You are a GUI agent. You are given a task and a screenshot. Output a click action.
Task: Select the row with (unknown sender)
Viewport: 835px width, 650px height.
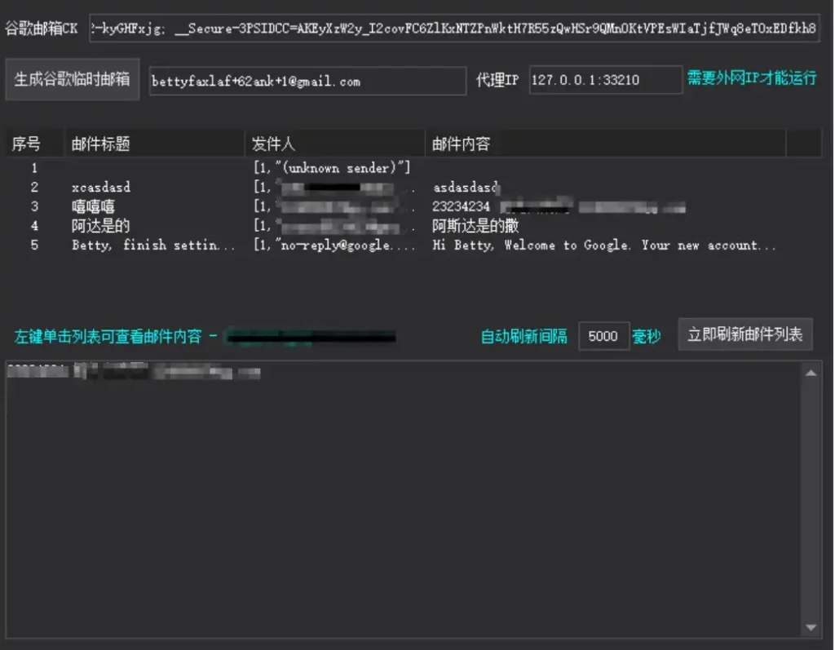(x=413, y=168)
